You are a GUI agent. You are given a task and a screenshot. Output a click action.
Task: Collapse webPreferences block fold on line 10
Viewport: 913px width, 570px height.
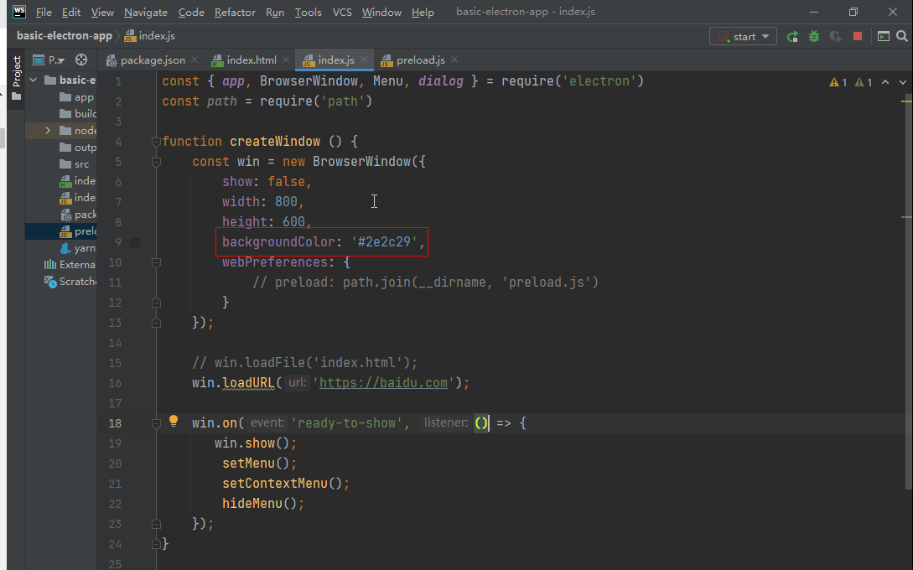click(156, 262)
